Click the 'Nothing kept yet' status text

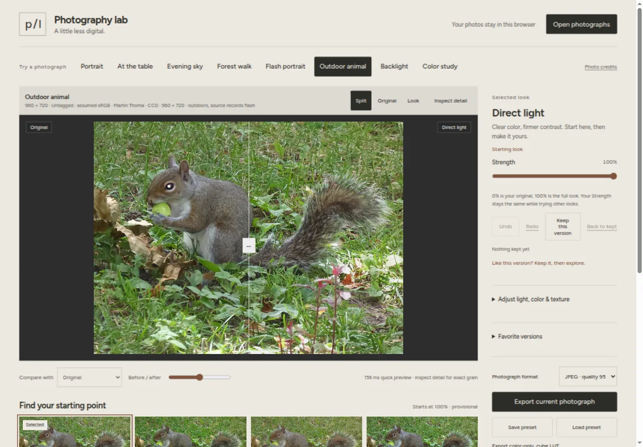click(510, 249)
